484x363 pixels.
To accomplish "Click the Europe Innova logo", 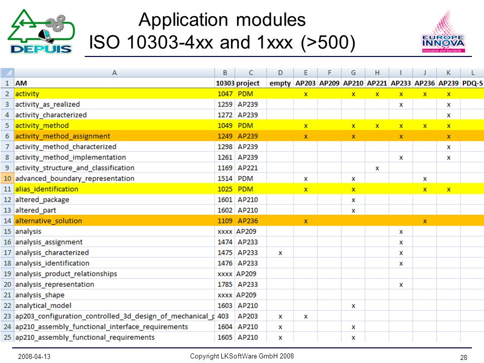I will point(443,31).
